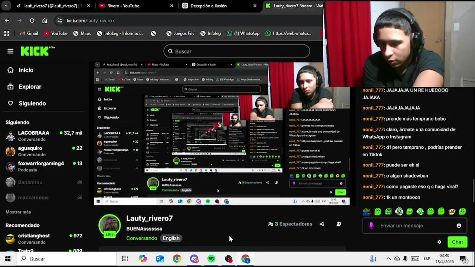Click the Buscar search box on Kick
The image size is (475, 267).
point(237,51)
